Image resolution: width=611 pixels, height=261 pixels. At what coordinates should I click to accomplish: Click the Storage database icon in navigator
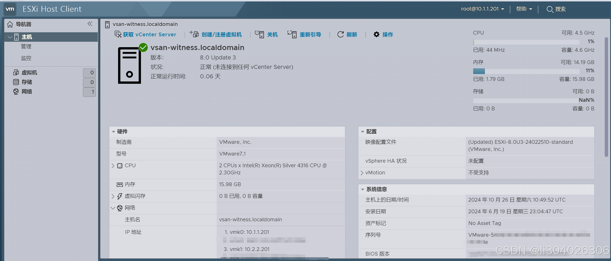coord(16,82)
